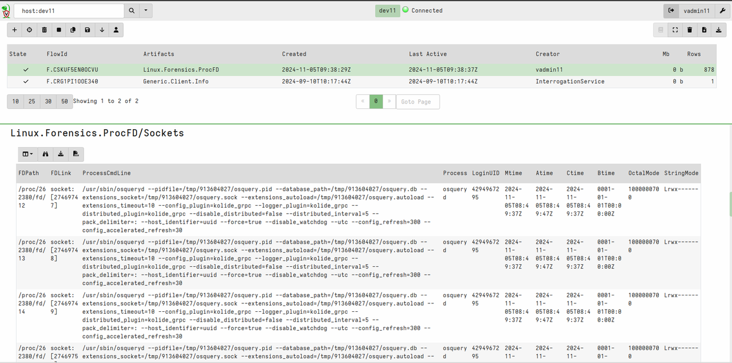Image resolution: width=732 pixels, height=363 pixels.
Task: Click the logout arrow icon
Action: click(671, 11)
